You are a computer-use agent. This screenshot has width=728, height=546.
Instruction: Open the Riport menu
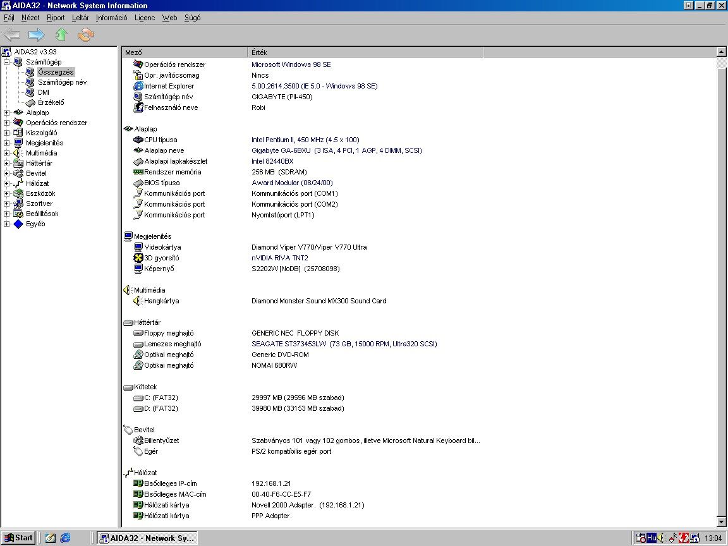[x=56, y=18]
